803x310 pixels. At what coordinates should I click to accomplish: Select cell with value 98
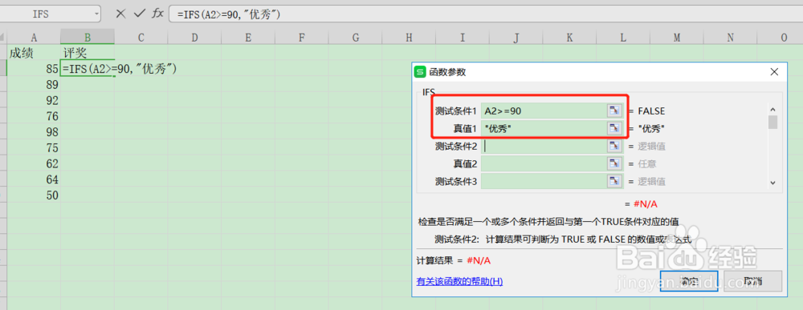pos(34,131)
